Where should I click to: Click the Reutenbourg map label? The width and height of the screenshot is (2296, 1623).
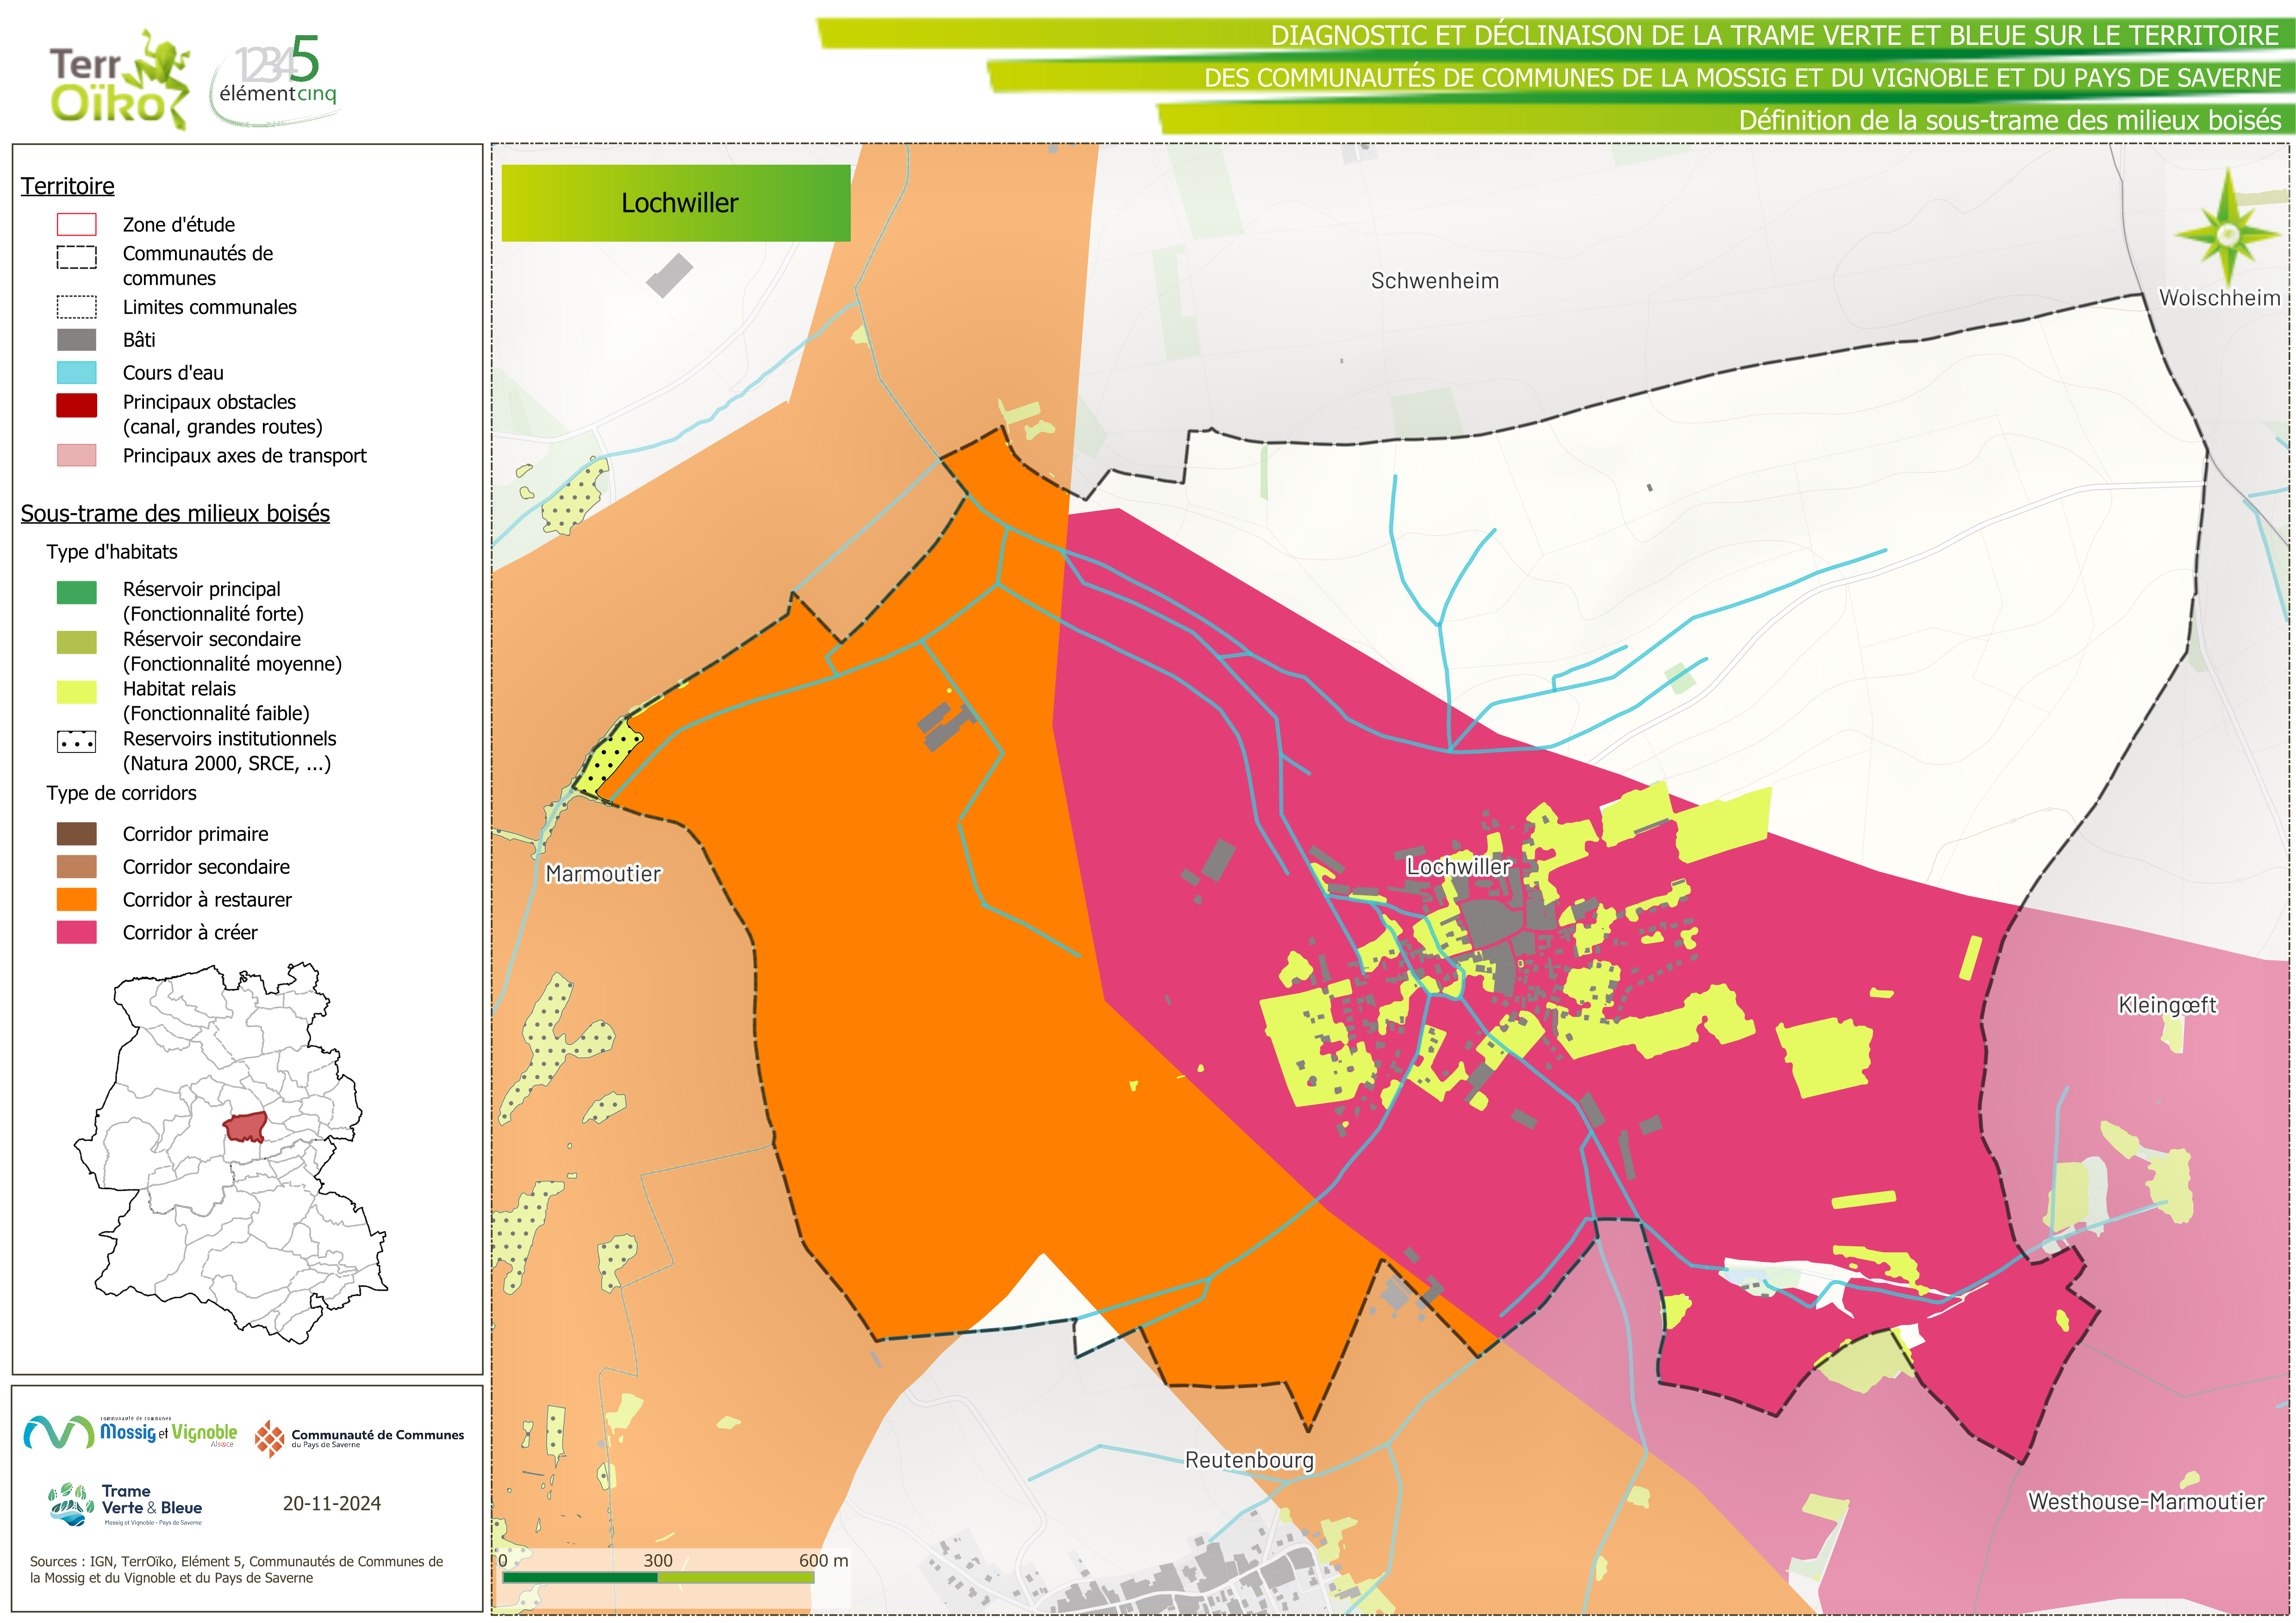tap(1249, 1460)
